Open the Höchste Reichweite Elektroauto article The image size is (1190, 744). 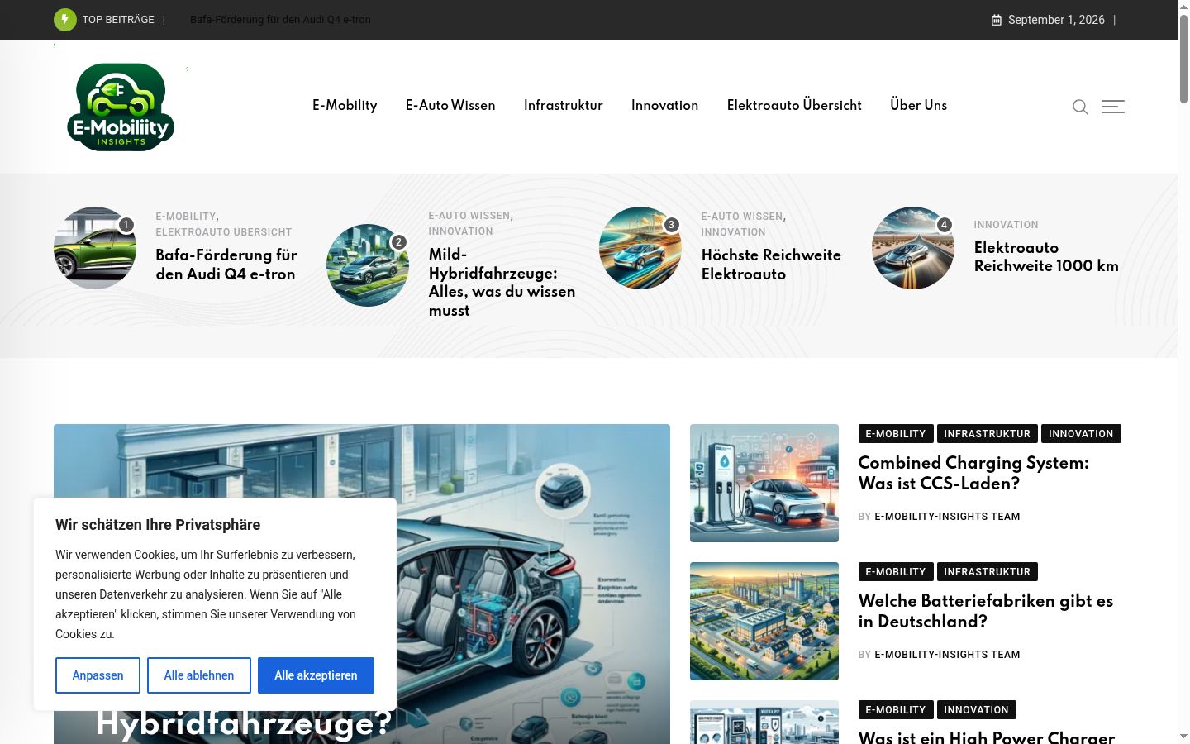771,265
